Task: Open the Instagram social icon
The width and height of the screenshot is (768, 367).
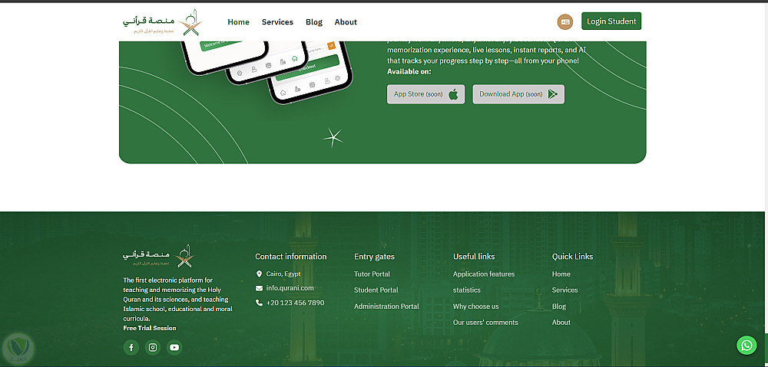Action: tap(153, 347)
